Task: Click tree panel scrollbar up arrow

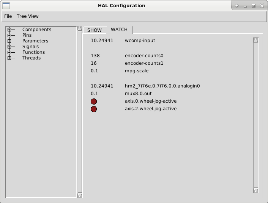Action: [x=80, y=28]
